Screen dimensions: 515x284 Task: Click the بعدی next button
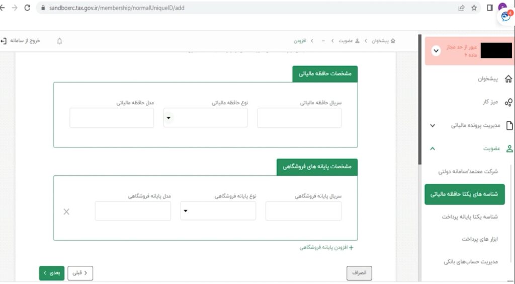point(52,273)
